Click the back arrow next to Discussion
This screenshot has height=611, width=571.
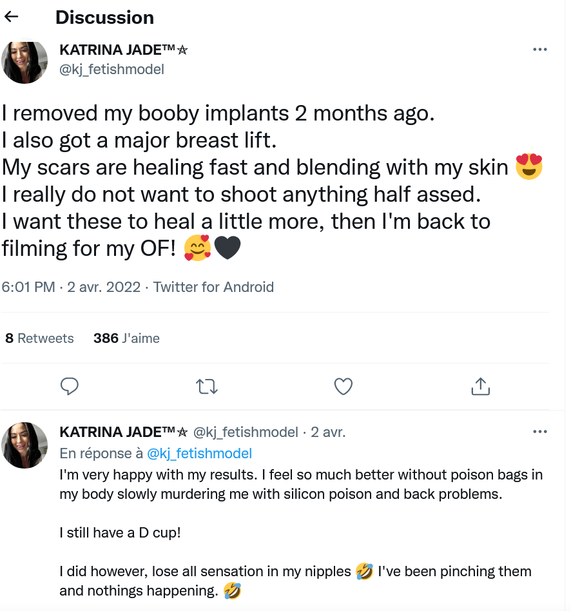tap(12, 17)
